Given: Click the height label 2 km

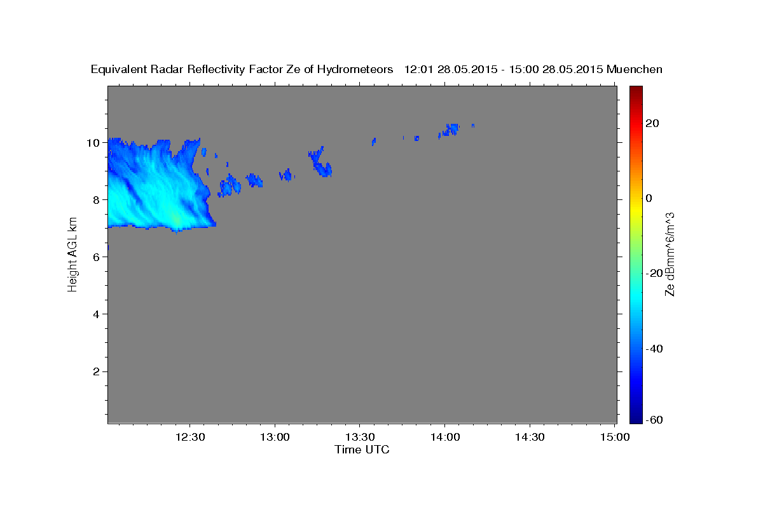Looking at the screenshot, I should coord(97,371).
